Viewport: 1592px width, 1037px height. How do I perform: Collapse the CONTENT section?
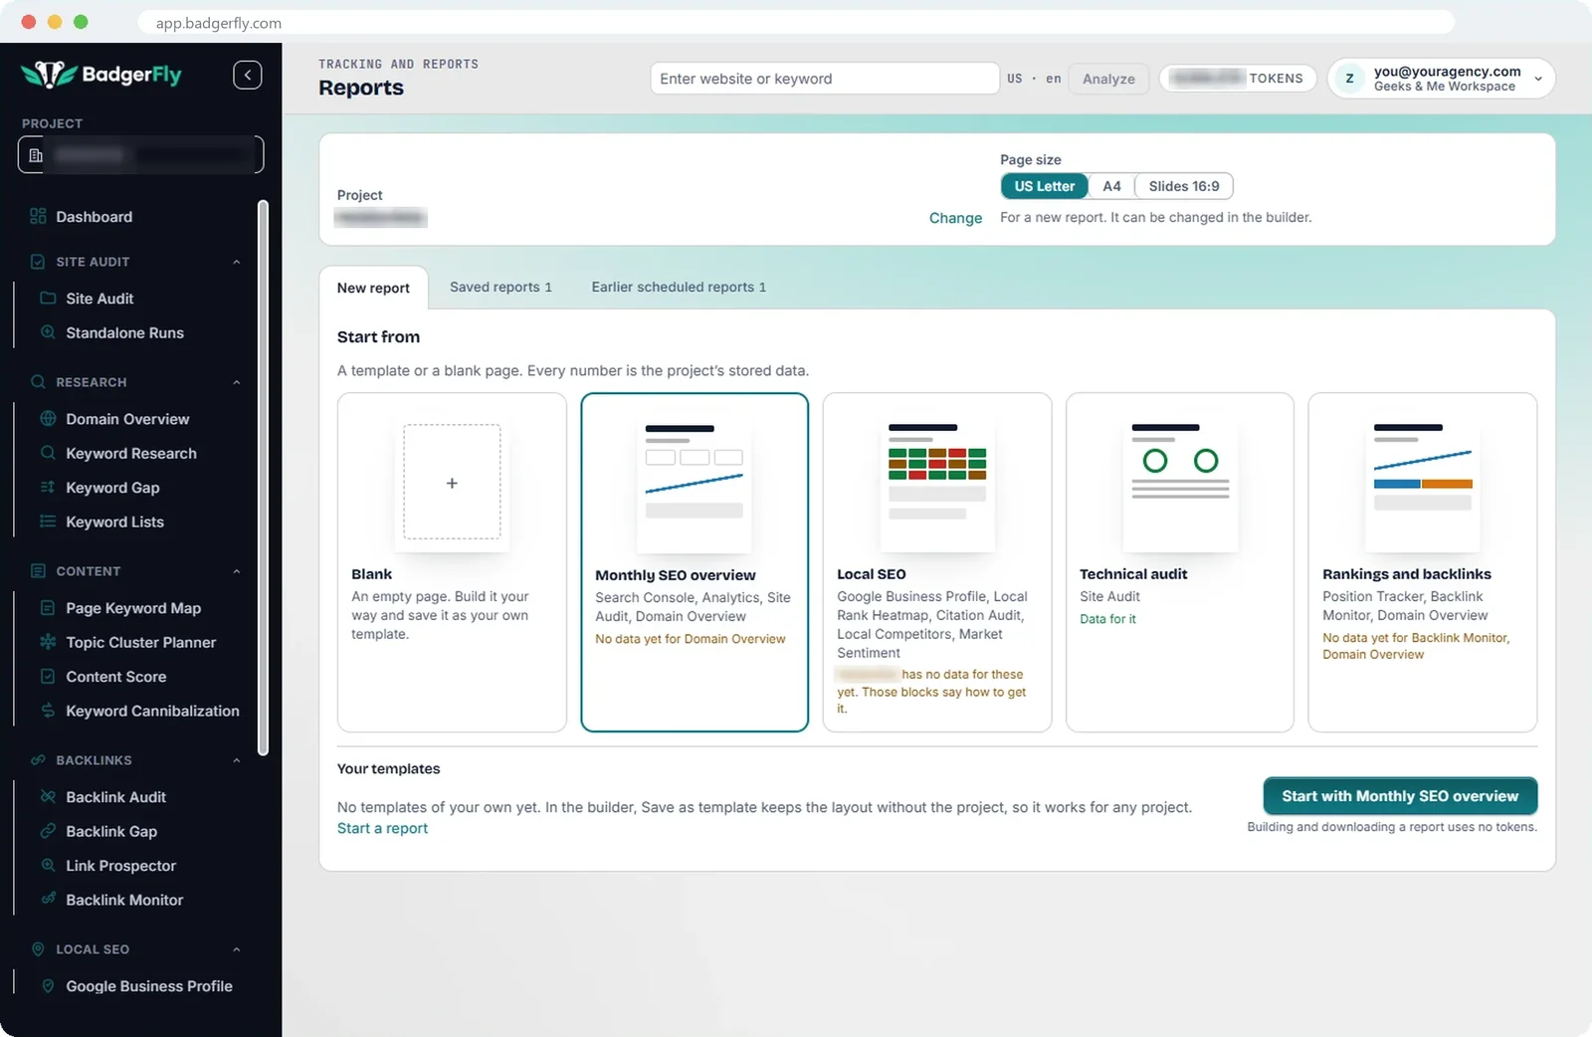point(237,571)
